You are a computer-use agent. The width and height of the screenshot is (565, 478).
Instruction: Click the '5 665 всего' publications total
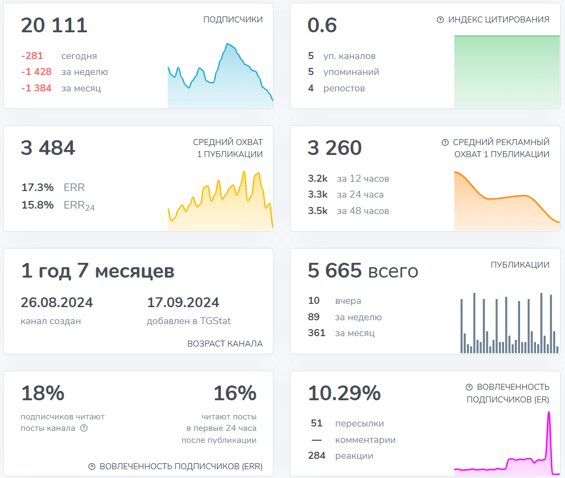363,271
